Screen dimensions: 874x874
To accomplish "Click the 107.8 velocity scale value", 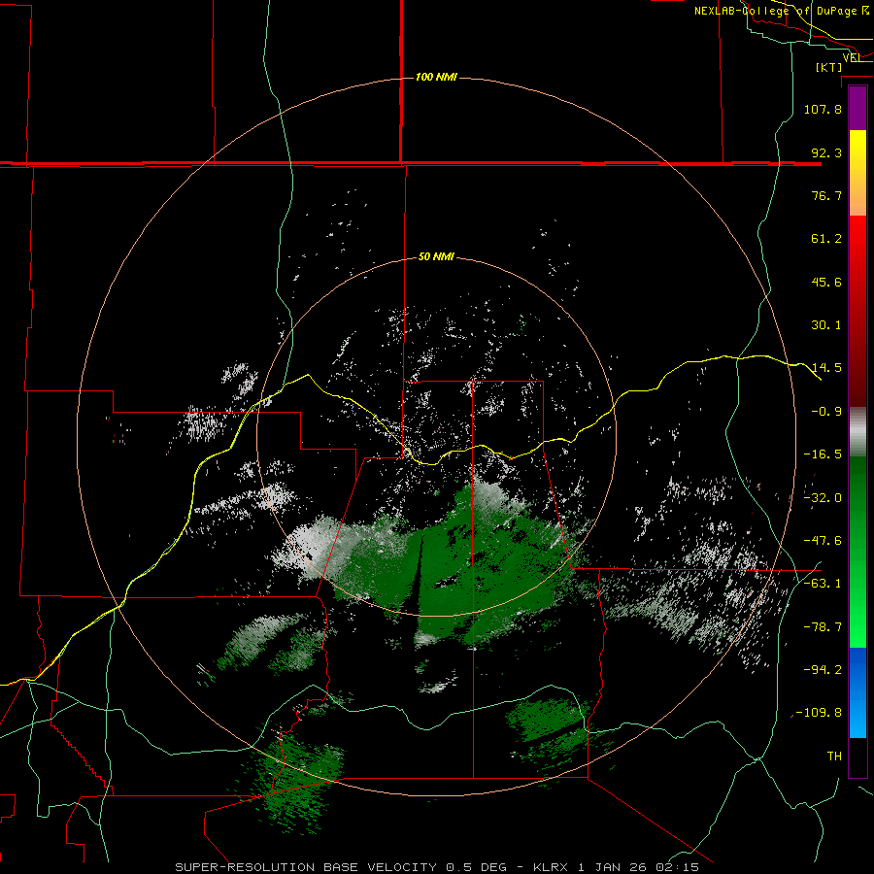I will pos(823,109).
